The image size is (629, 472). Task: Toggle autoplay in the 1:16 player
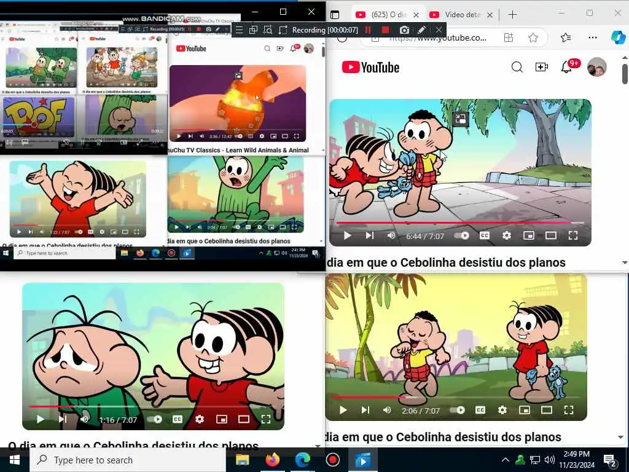[154, 419]
